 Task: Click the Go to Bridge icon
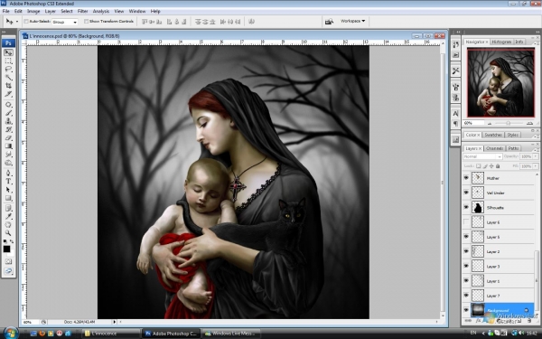[329, 22]
